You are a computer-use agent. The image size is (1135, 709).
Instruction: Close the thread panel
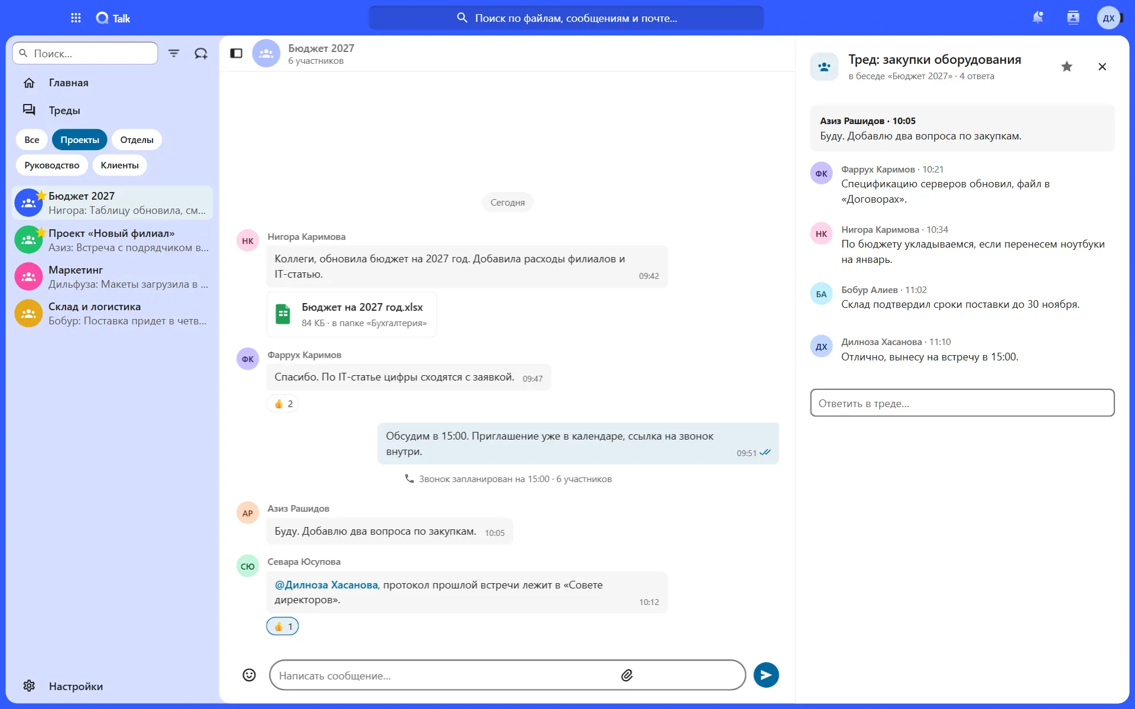coord(1102,67)
